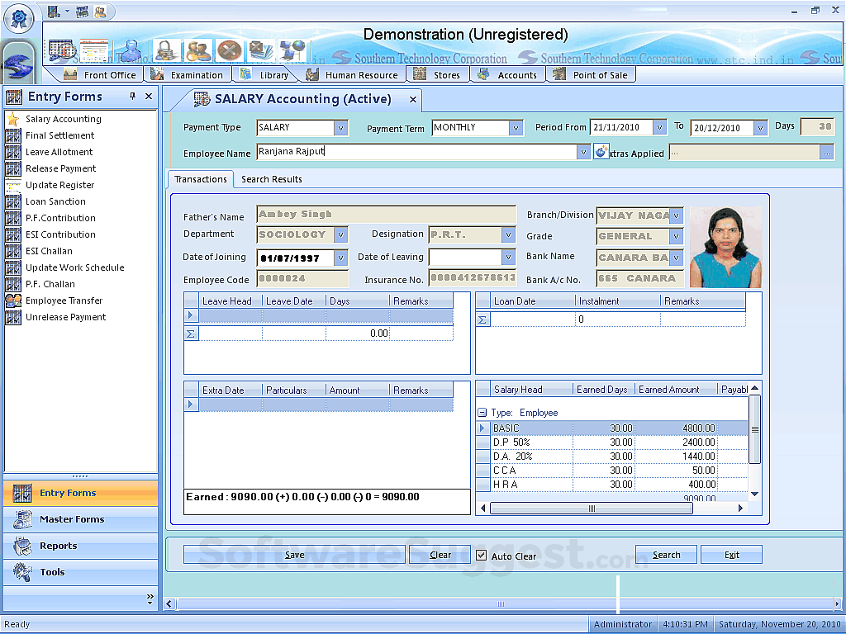Click the two users with key toolbar icon
This screenshot has height=634, width=846.
[x=198, y=50]
